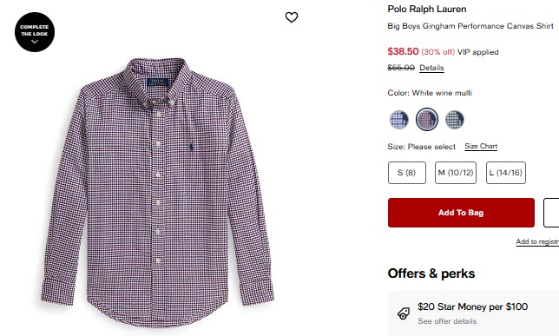Image resolution: width=559 pixels, height=336 pixels.
Task: Select size M (10/12)
Action: [456, 173]
